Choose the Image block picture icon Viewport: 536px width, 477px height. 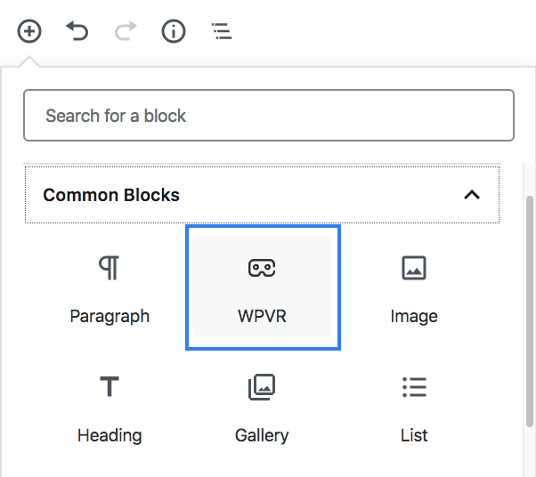(x=414, y=268)
